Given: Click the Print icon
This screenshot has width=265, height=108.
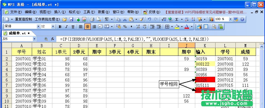Looking at the screenshot, I should 92,19.
